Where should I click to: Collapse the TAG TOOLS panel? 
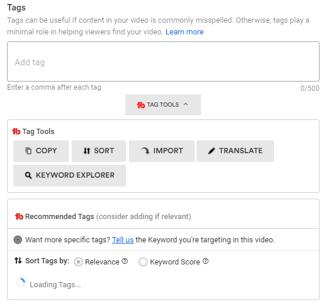(163, 105)
